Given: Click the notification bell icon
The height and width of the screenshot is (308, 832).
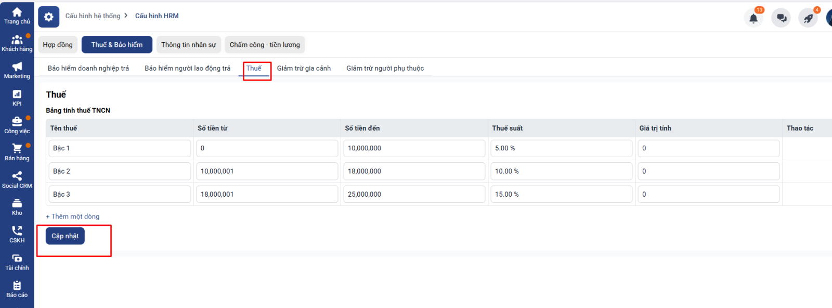Looking at the screenshot, I should tap(753, 18).
